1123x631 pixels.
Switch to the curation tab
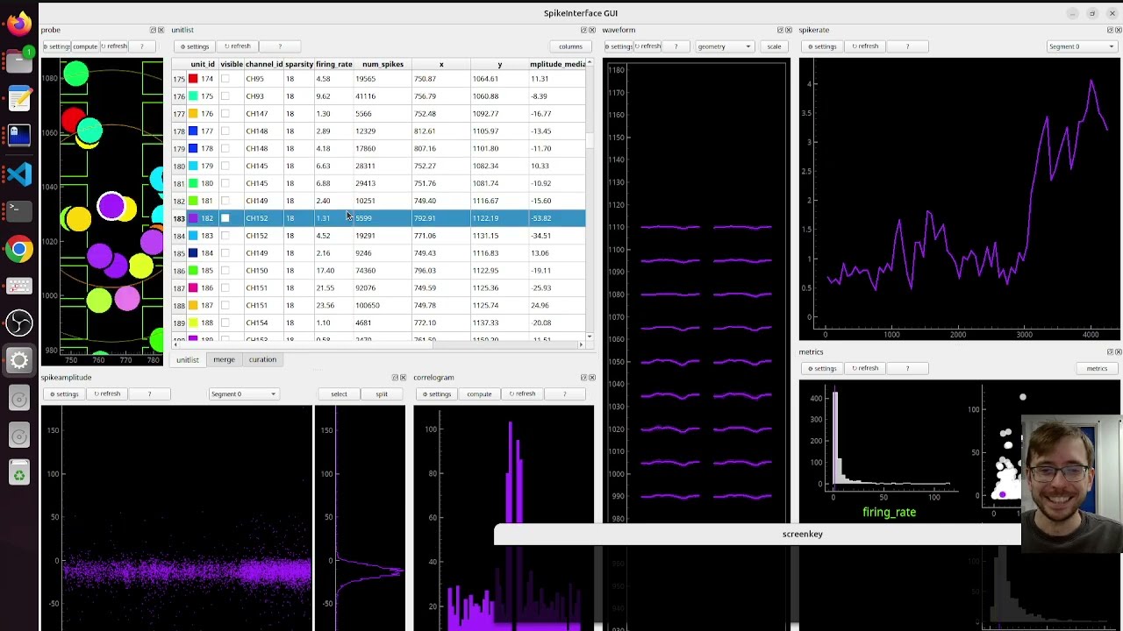point(262,359)
